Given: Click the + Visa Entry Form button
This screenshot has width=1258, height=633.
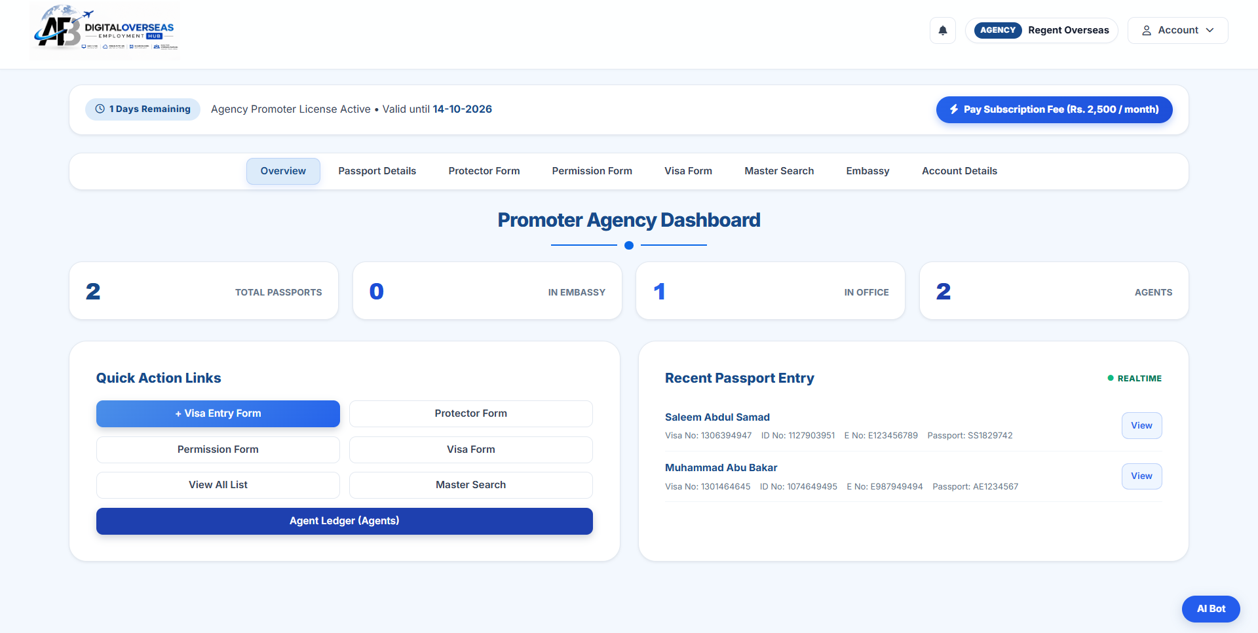Looking at the screenshot, I should tap(218, 413).
